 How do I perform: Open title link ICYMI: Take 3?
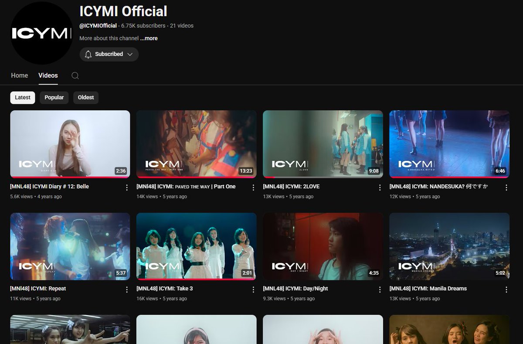pyautogui.click(x=165, y=289)
